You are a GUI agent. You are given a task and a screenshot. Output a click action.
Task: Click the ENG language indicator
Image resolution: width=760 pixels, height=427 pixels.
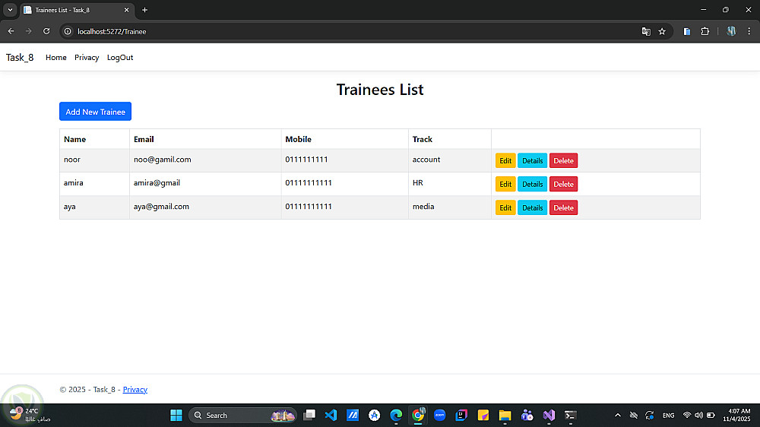[x=668, y=416]
